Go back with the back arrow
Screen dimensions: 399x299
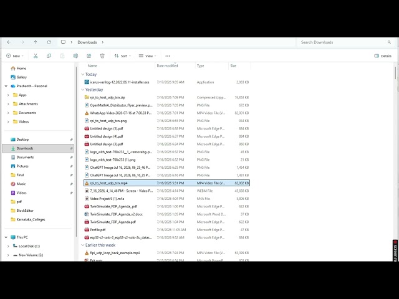click(9, 42)
